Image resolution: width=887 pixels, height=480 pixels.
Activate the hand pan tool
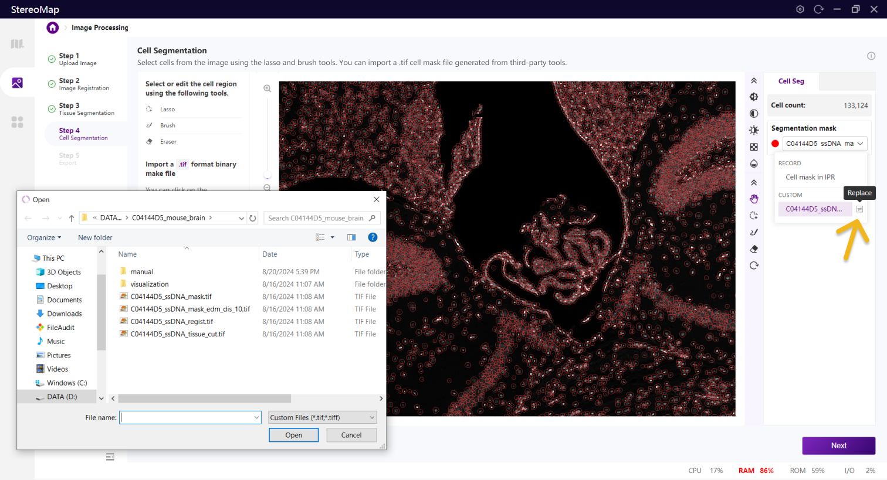(x=754, y=199)
